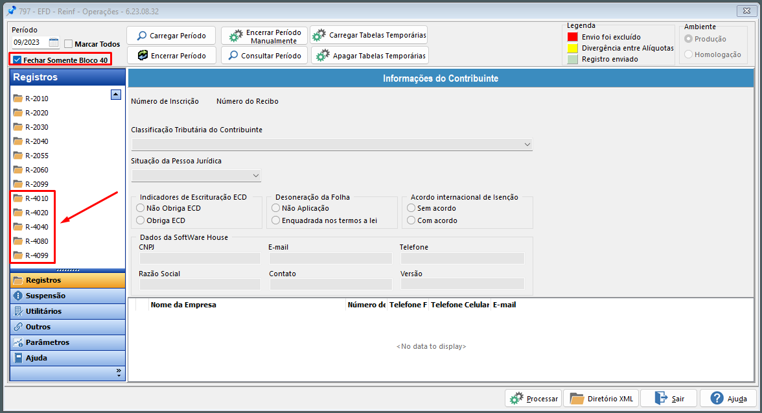Click the CNPJ field in Dados da SoftWare House
The width and height of the screenshot is (762, 413).
(x=200, y=258)
